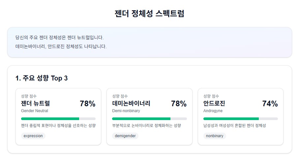Click the 78% score on Gender Neutral card
Viewport: 299px width, 159px height.
(x=87, y=104)
